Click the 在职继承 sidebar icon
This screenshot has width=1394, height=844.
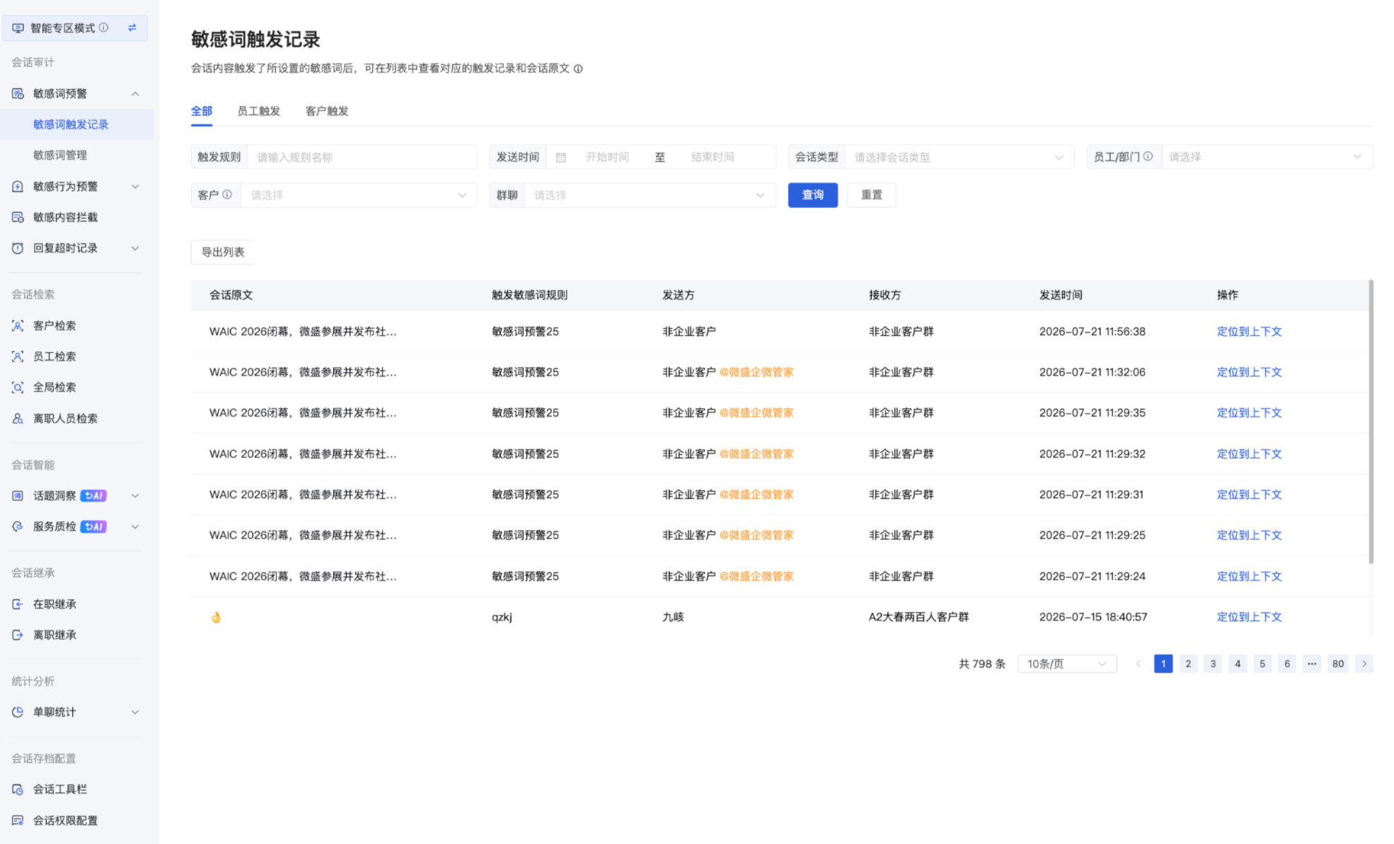pos(18,604)
